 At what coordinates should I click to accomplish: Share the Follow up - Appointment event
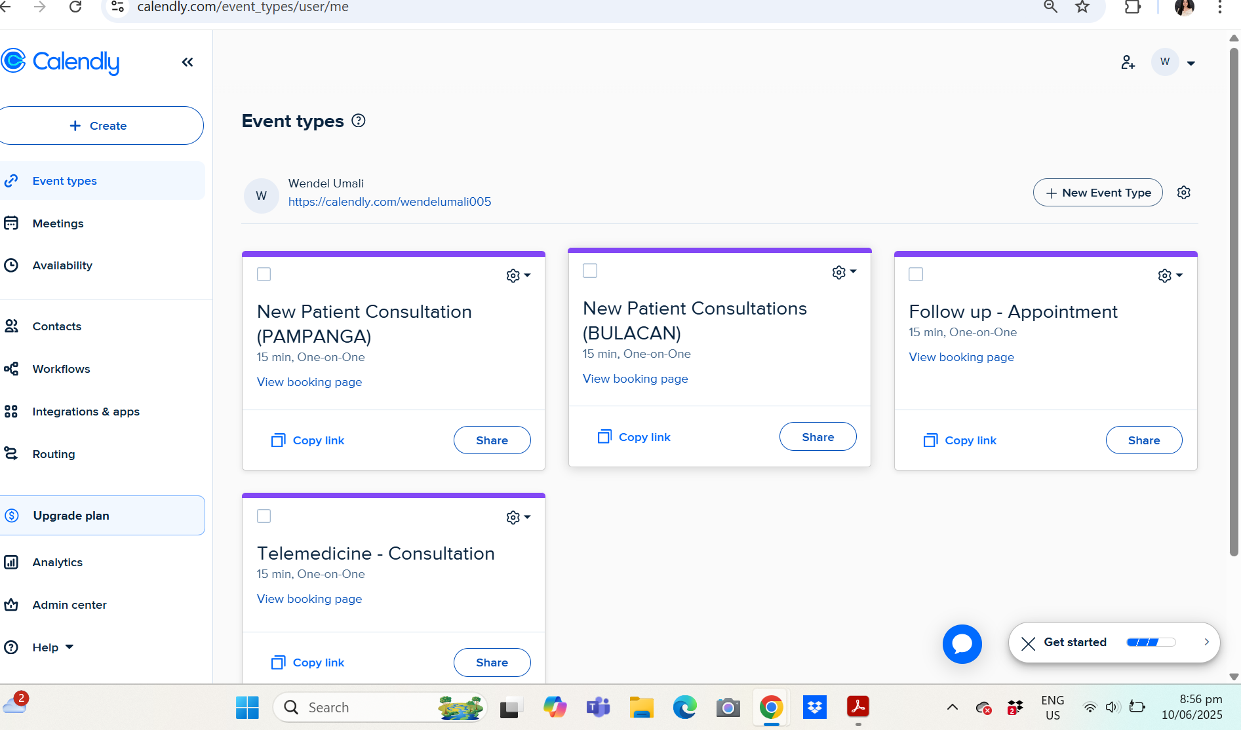pyautogui.click(x=1144, y=440)
